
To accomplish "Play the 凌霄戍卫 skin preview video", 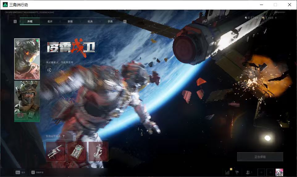I will point(49,70).
